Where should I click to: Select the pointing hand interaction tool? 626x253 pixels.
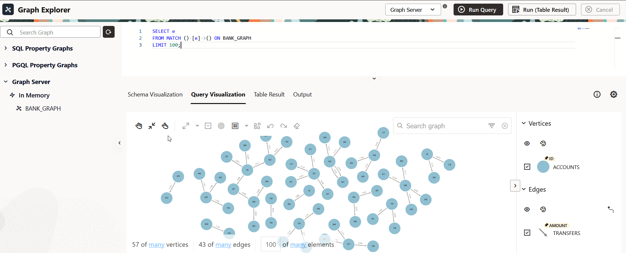[x=165, y=126]
